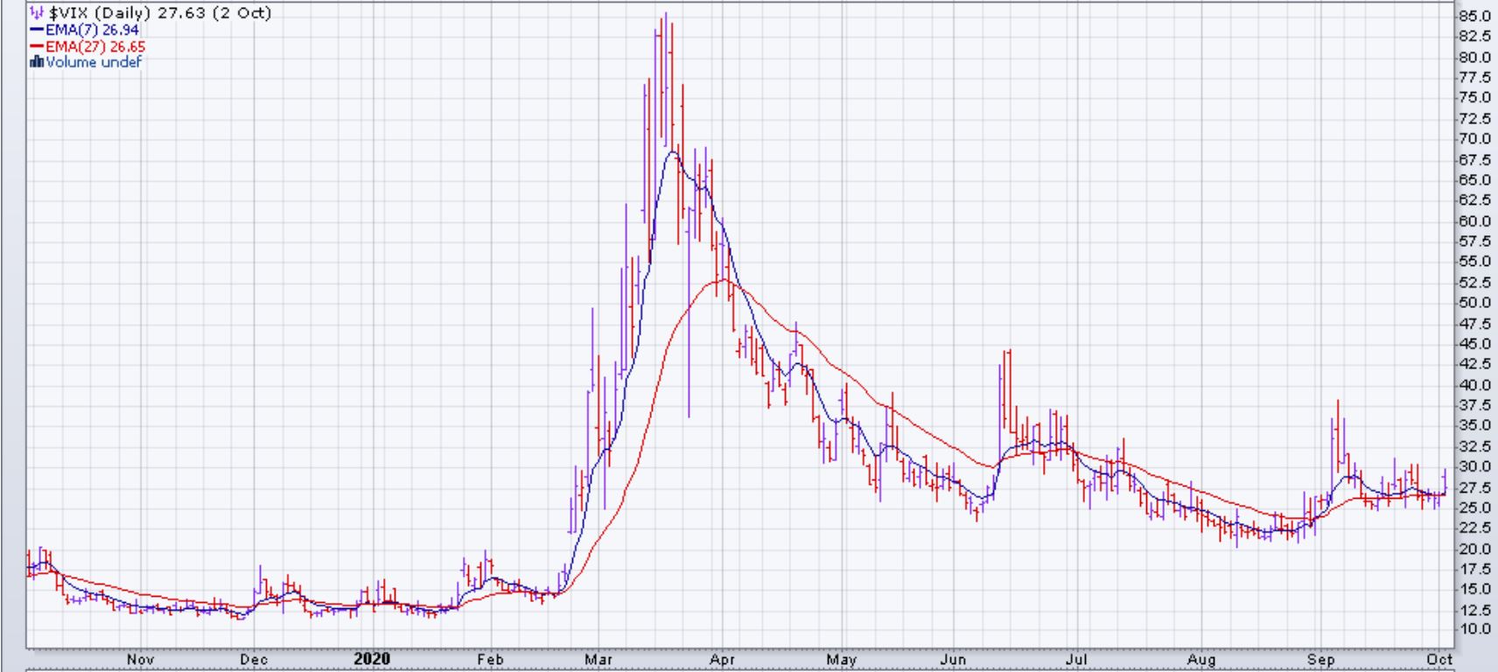Select the Mar label on time axis
The width and height of the screenshot is (1498, 672).
[x=598, y=659]
